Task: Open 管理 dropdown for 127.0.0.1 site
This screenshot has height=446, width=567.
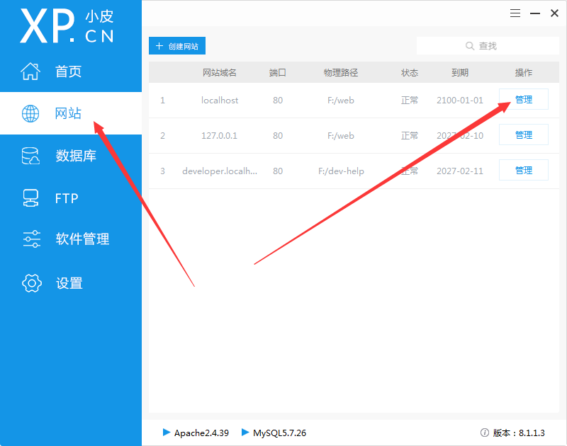Action: 523,135
